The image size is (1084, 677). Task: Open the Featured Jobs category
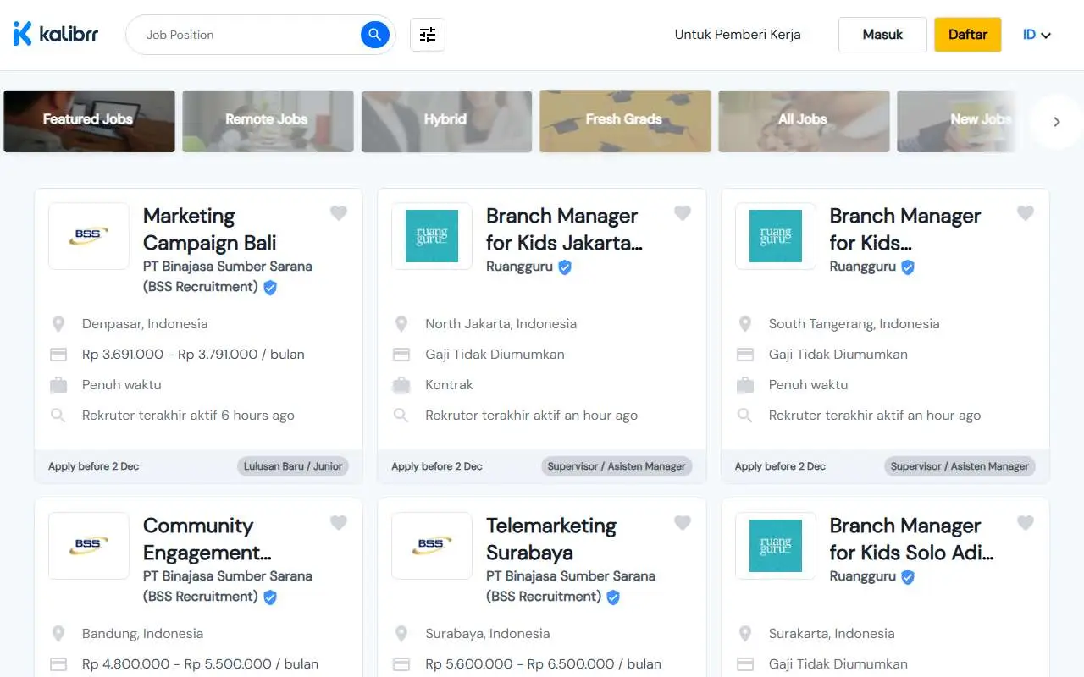(x=89, y=121)
